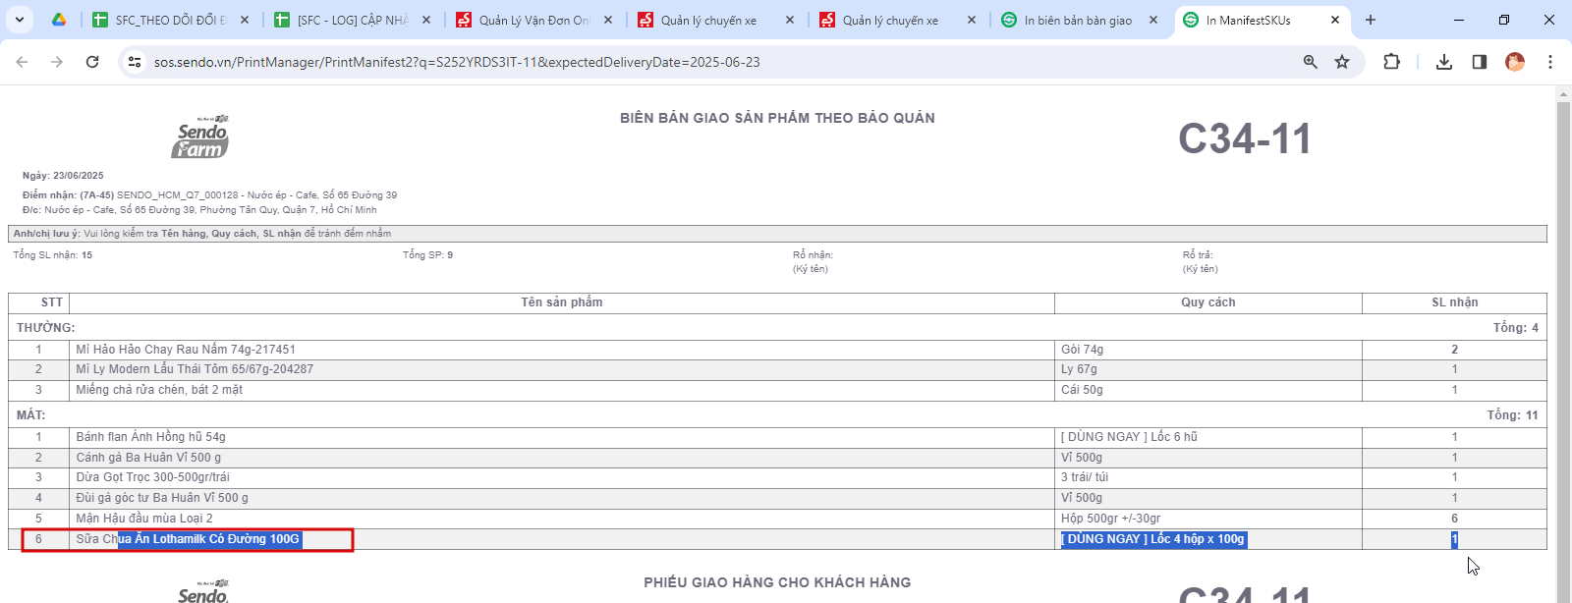Select Đùi gà góc tư Ba Huân row
The height and width of the screenshot is (603, 1572).
(777, 498)
